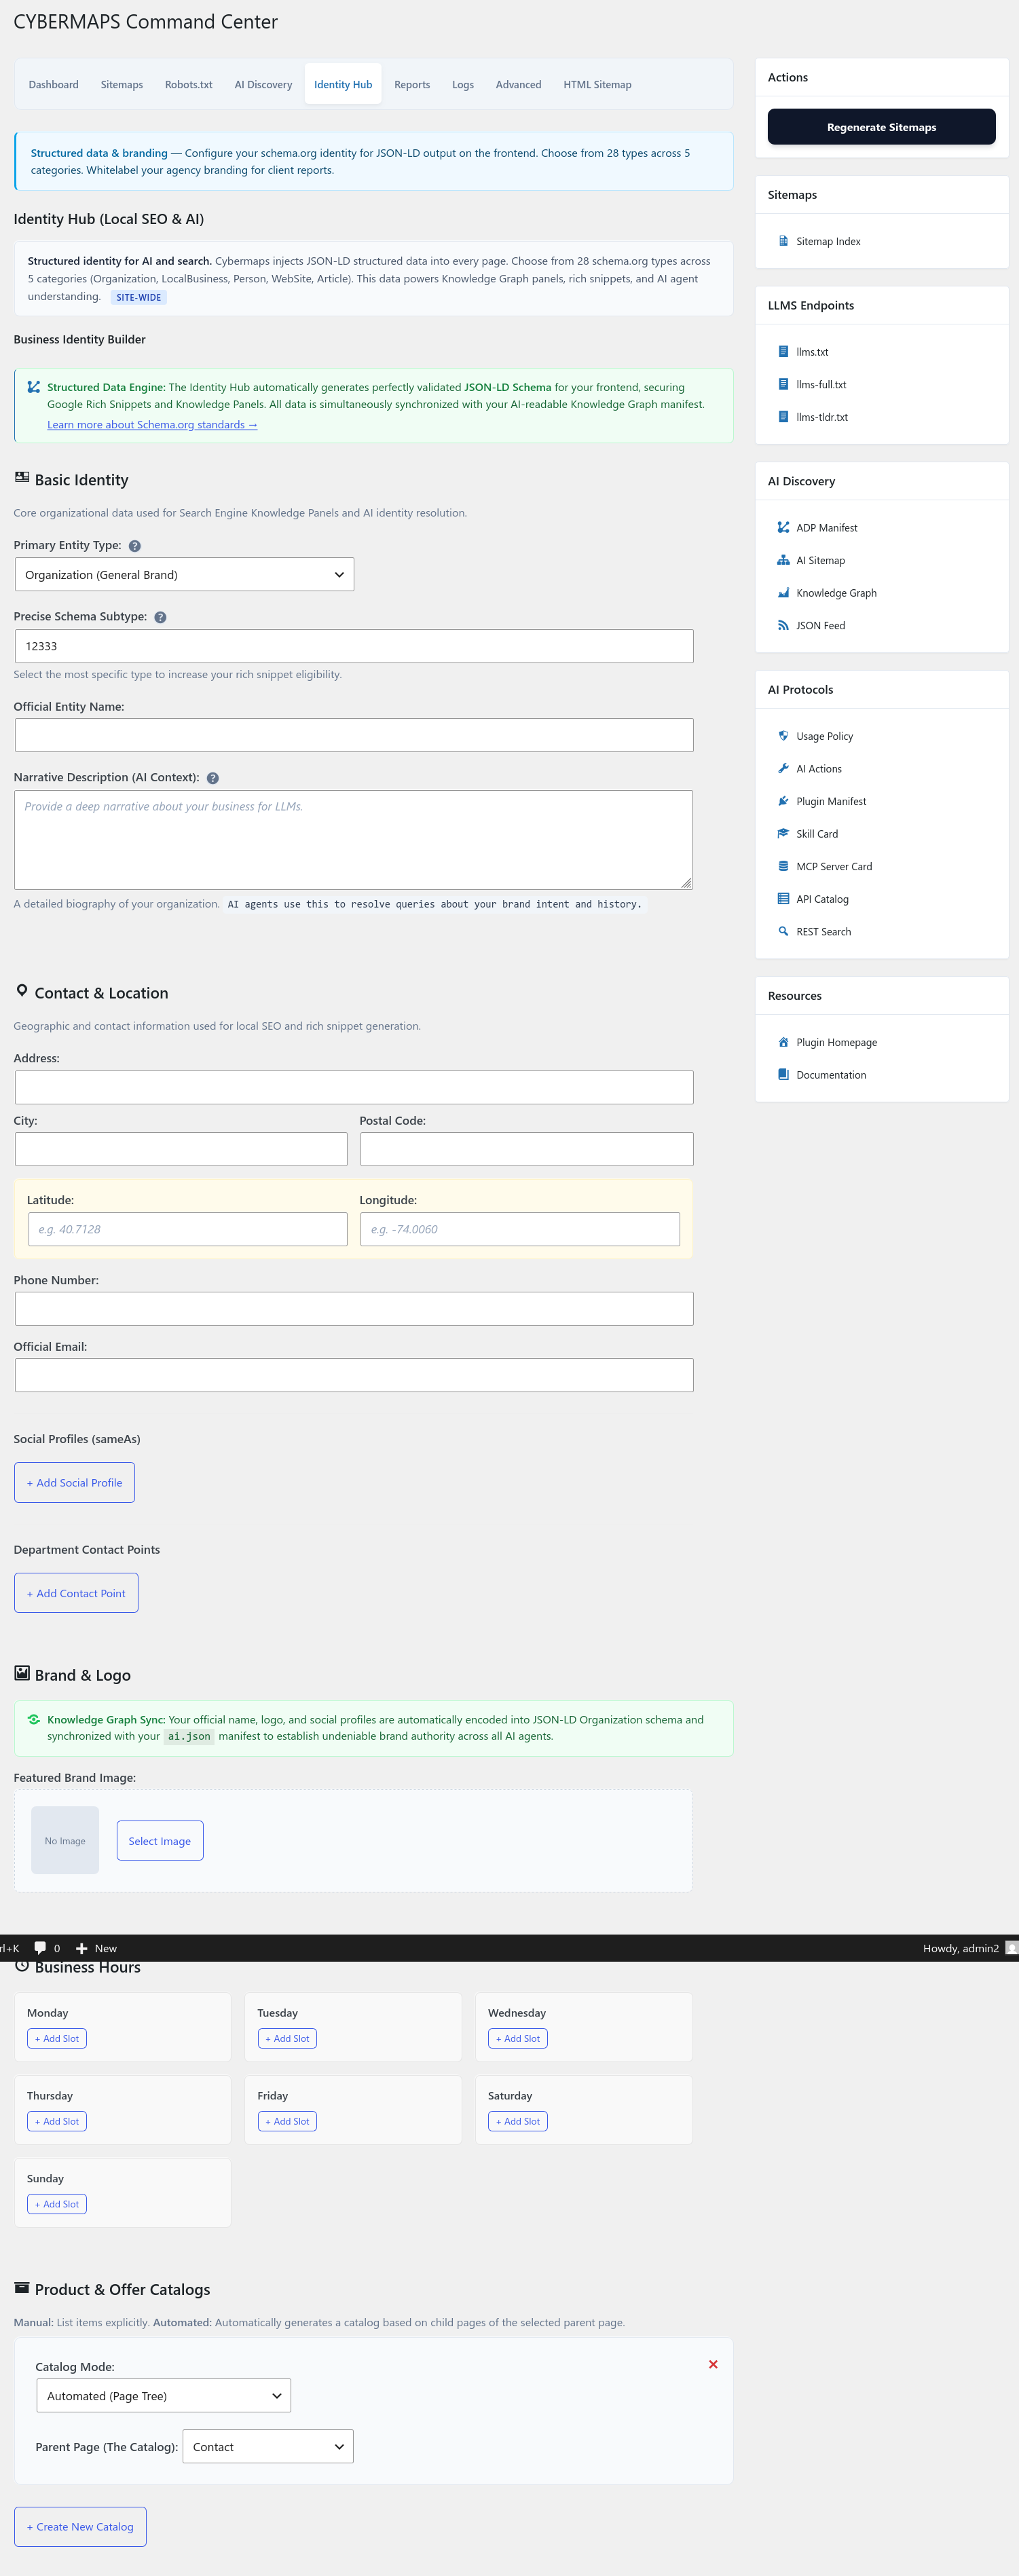
Task: Click the AI Sitemap hierarchy icon
Action: pos(783,560)
